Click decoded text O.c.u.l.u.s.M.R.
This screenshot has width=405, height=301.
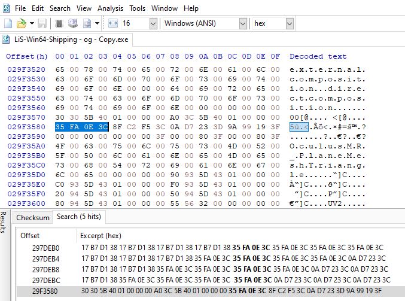327,146
